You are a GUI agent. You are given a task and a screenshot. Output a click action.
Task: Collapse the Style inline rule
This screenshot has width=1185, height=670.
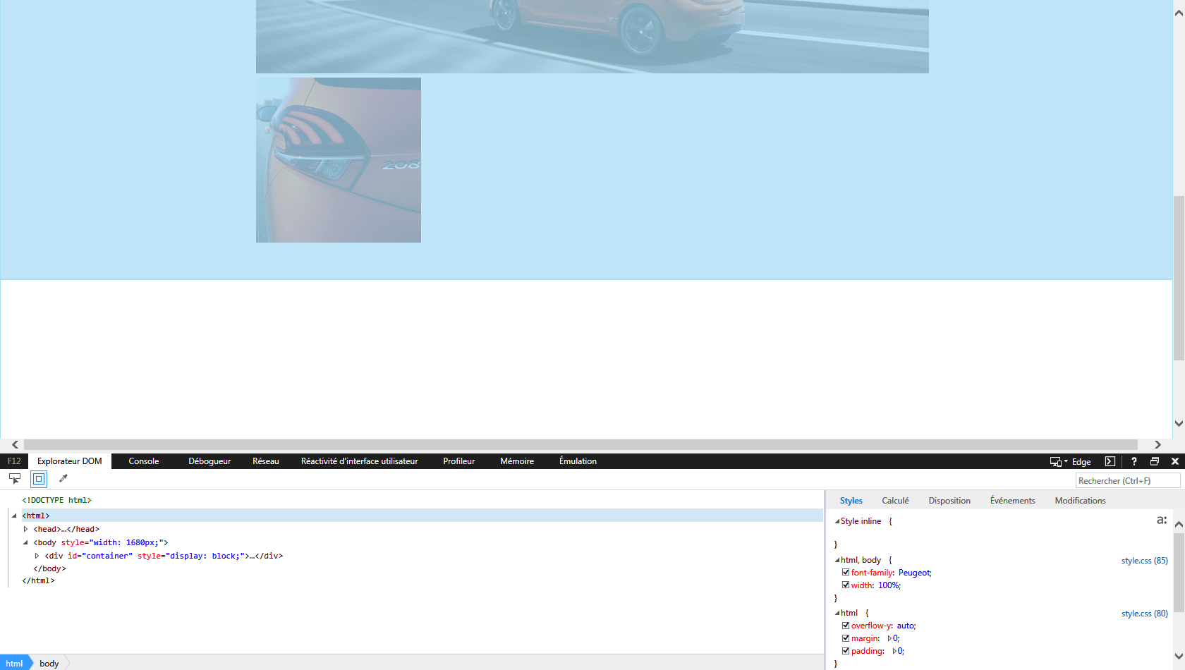837,521
